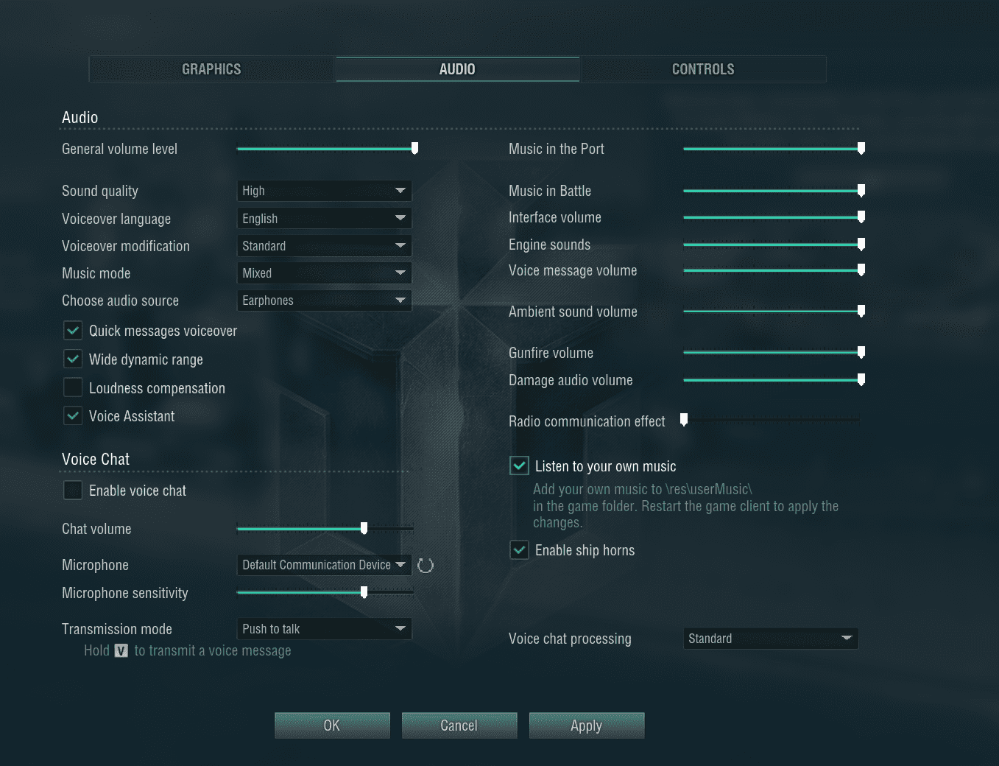
Task: Toggle Listen to your own music
Action: (x=519, y=466)
